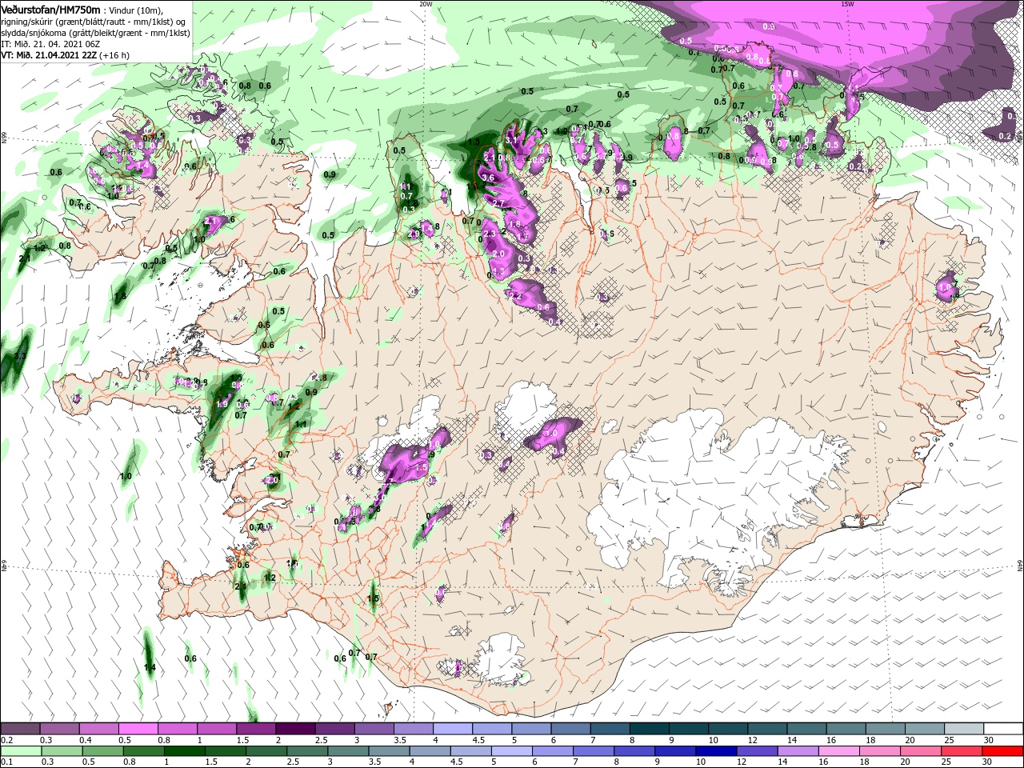Click the 0.4 label on purple snow scale

(86, 740)
